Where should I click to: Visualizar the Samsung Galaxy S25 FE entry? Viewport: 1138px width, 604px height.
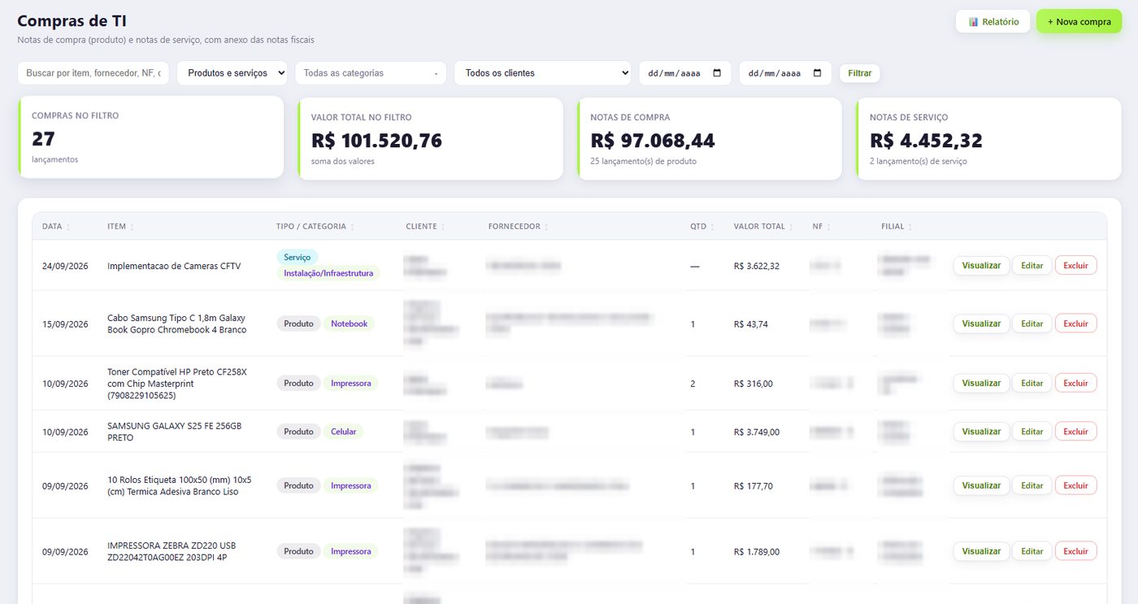point(981,432)
